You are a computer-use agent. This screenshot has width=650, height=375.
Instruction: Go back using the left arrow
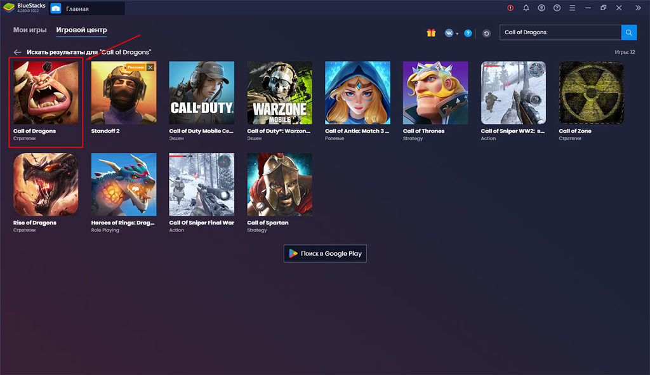[x=17, y=52]
